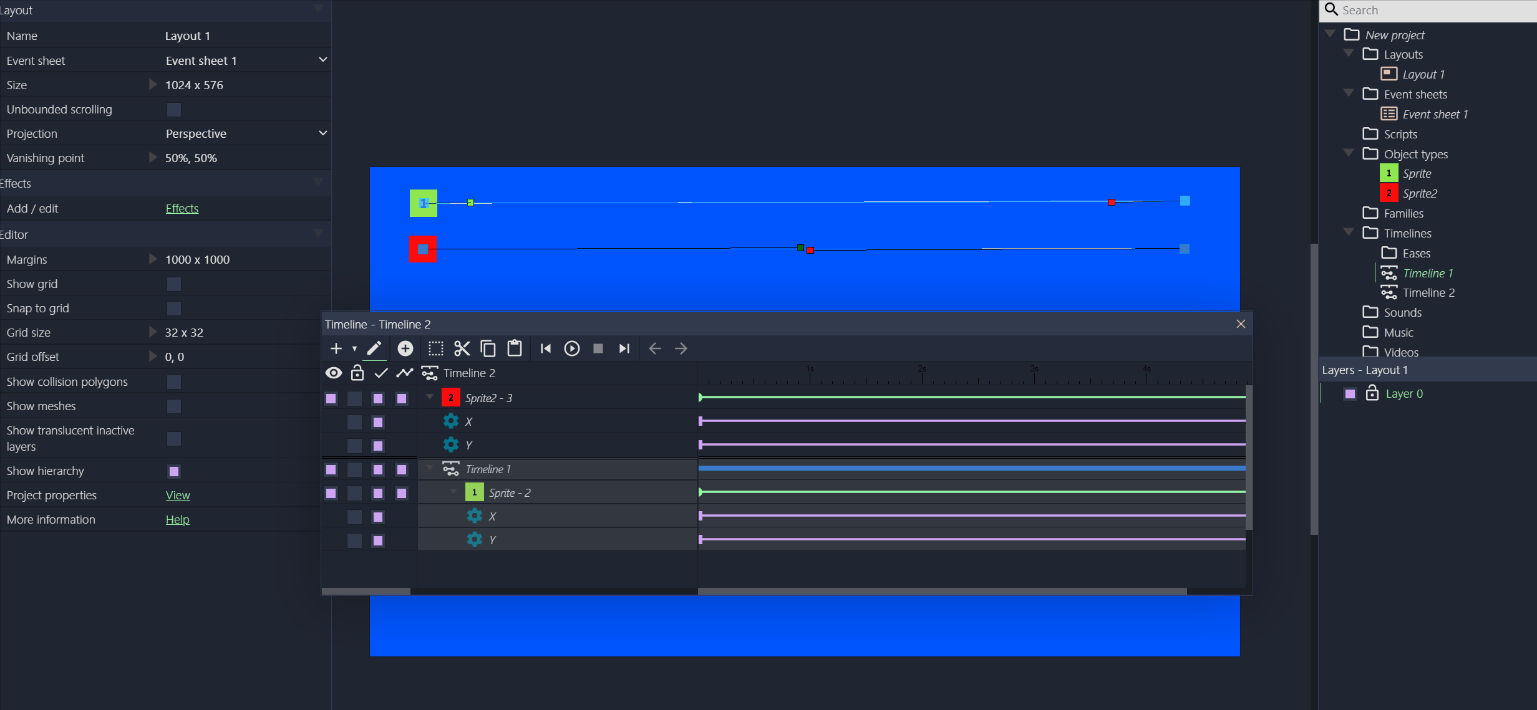Click the next keyframe right arrow
The image size is (1537, 710).
point(681,348)
